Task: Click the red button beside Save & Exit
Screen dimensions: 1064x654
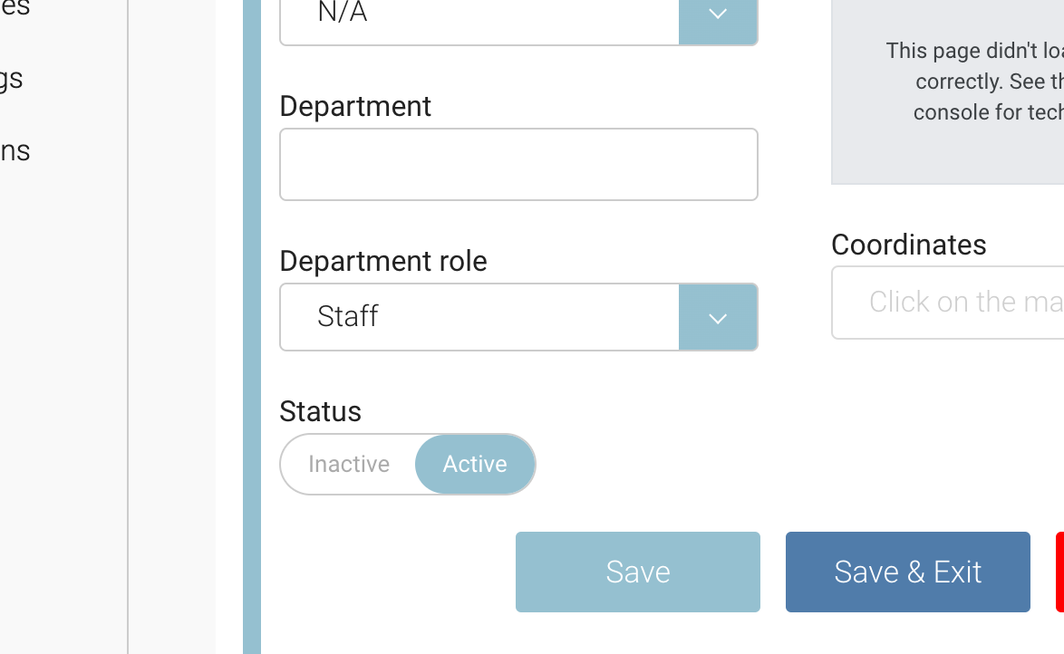Action: click(x=1059, y=572)
